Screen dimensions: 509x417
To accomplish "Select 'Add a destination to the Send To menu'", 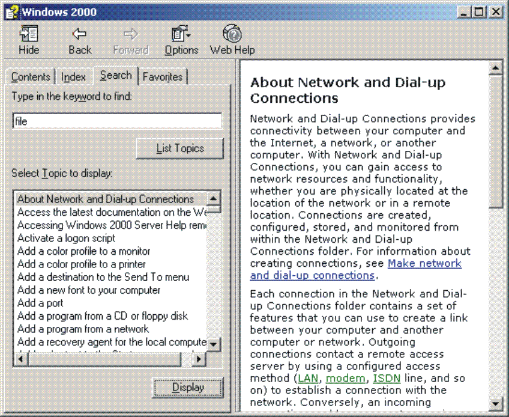I will 110,277.
